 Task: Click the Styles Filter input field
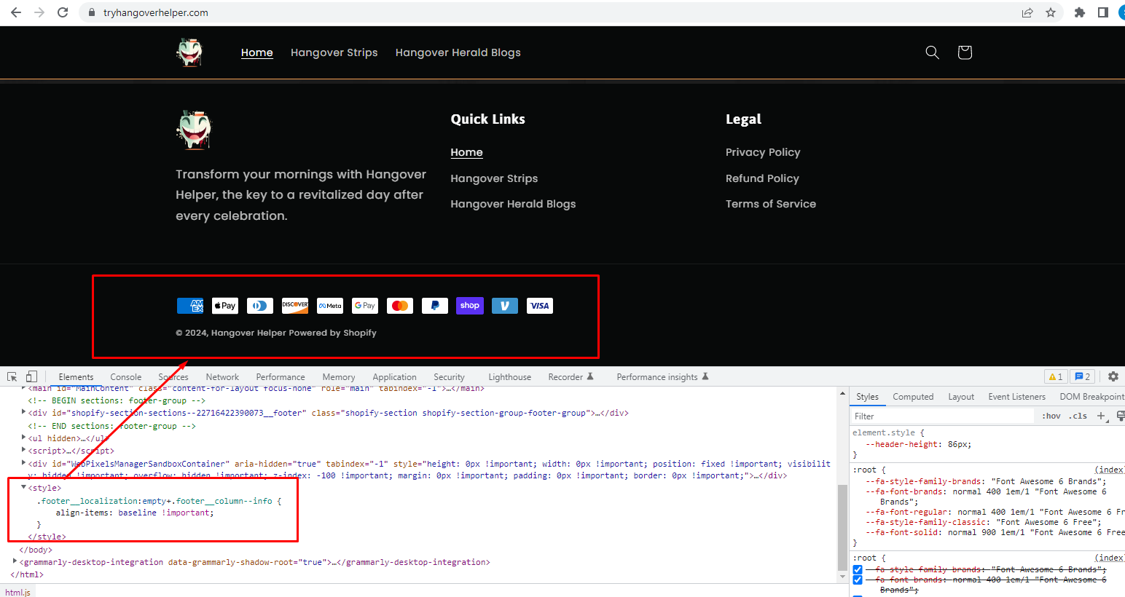click(943, 416)
